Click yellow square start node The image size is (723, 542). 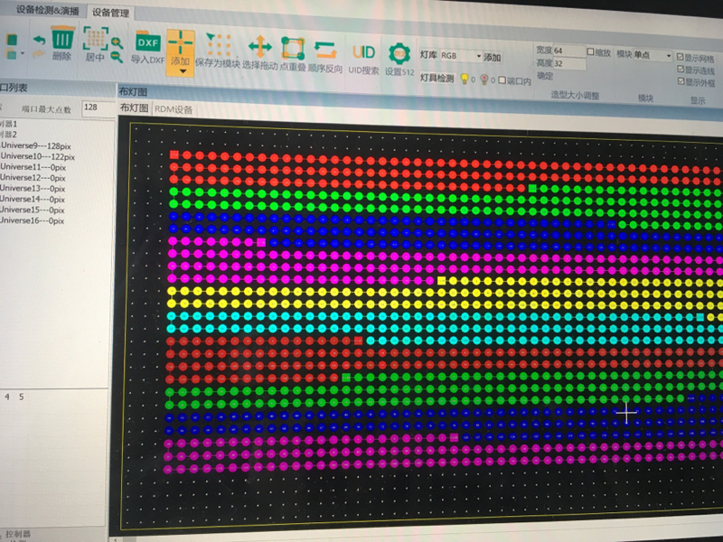point(441,280)
